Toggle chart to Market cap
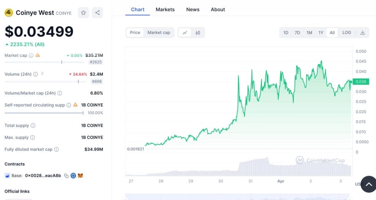376x200 pixels. 159,33
